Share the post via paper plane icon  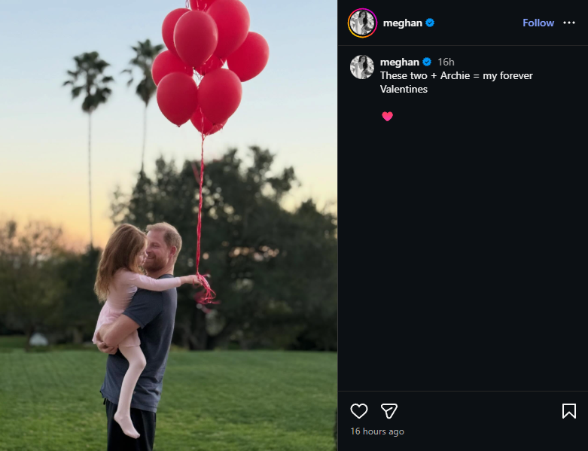[x=388, y=411]
